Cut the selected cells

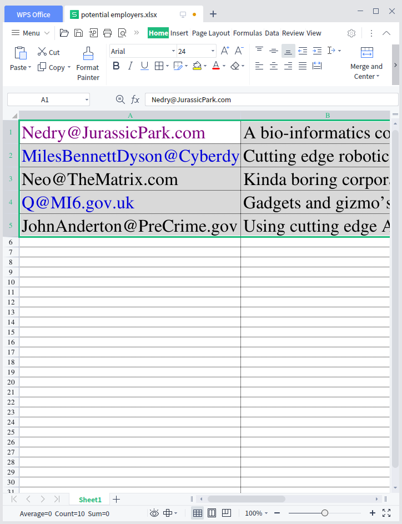click(x=48, y=52)
